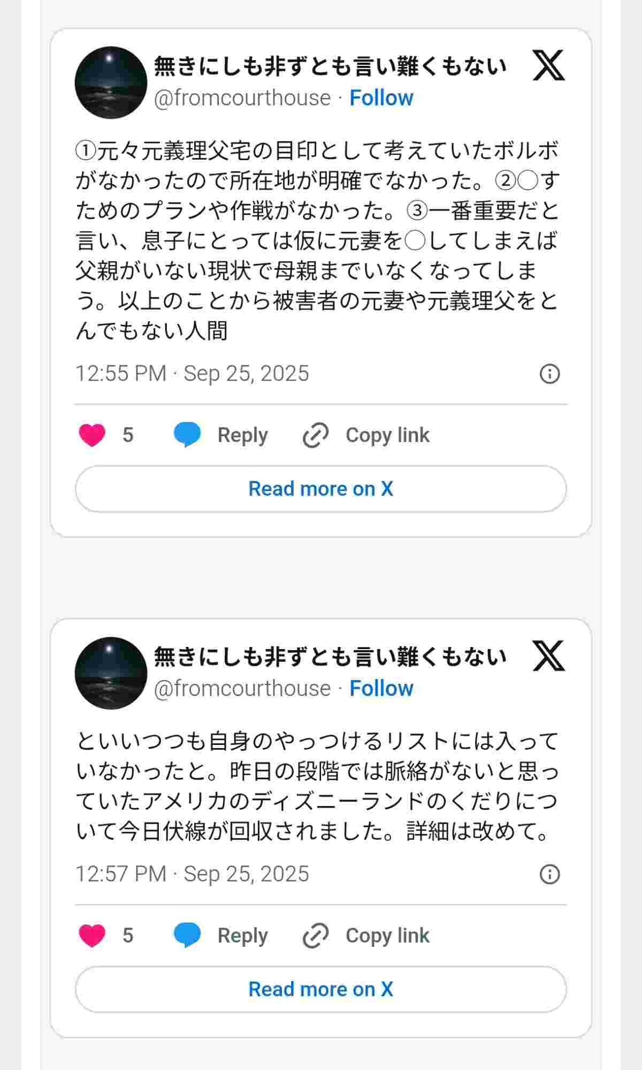The image size is (642, 1070).
Task: Click the @fromcourthouse handle in first tweet
Action: (242, 98)
